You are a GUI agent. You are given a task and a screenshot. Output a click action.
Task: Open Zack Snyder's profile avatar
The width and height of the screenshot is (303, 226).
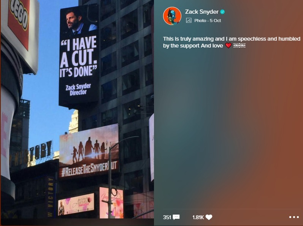[x=172, y=16]
